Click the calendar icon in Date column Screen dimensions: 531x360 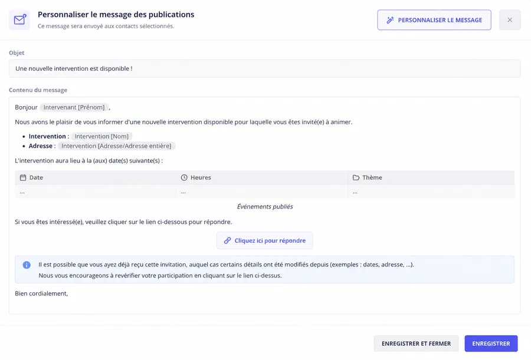[22, 177]
